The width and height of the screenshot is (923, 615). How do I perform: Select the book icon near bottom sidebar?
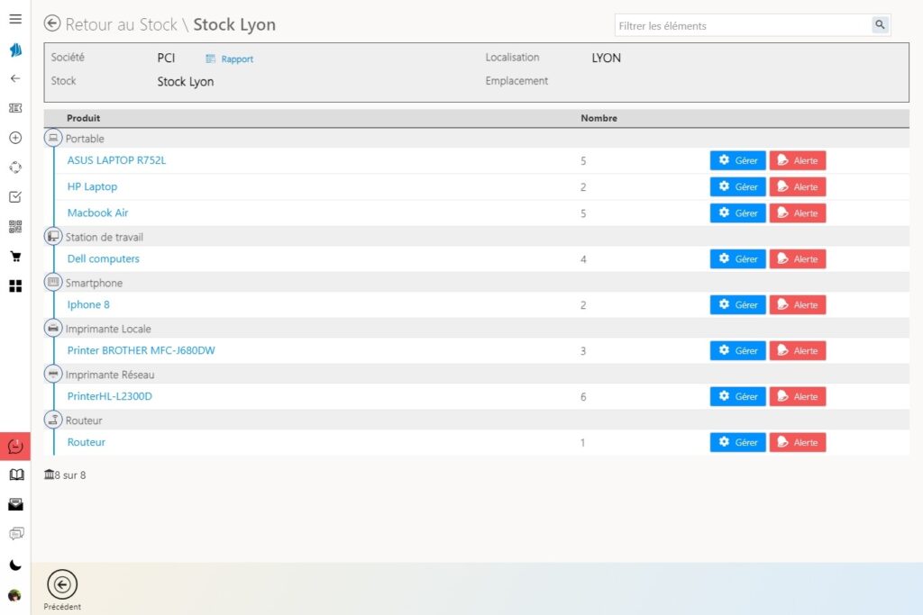(x=15, y=475)
